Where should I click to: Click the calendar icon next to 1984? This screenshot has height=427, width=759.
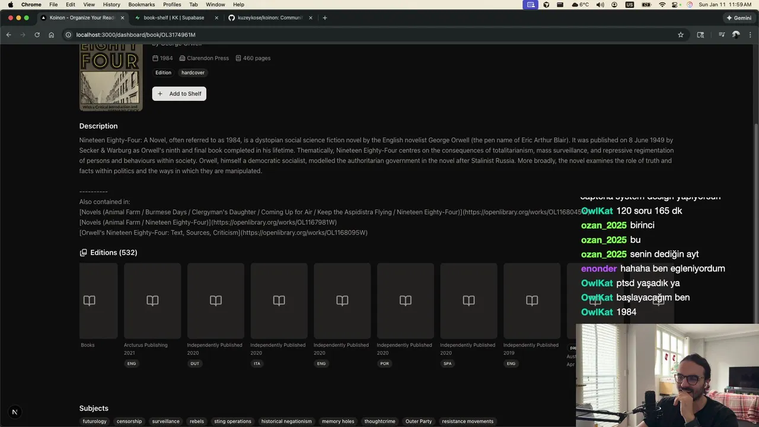coord(155,58)
